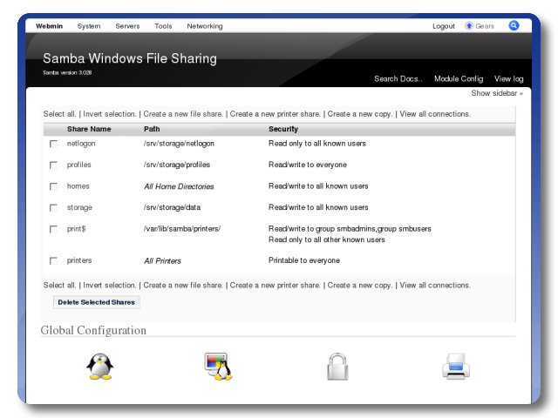Click the Logout link
This screenshot has height=418, width=558.
click(x=443, y=26)
